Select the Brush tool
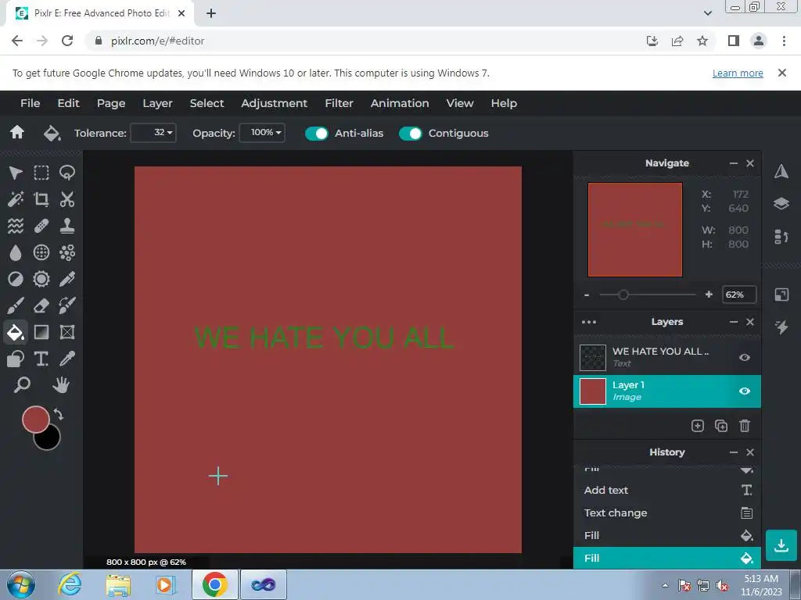This screenshot has width=801, height=600. pyautogui.click(x=16, y=305)
